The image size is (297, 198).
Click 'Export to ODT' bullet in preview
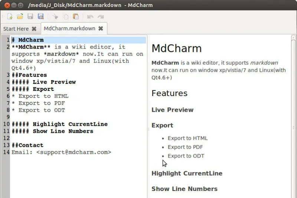186,156
